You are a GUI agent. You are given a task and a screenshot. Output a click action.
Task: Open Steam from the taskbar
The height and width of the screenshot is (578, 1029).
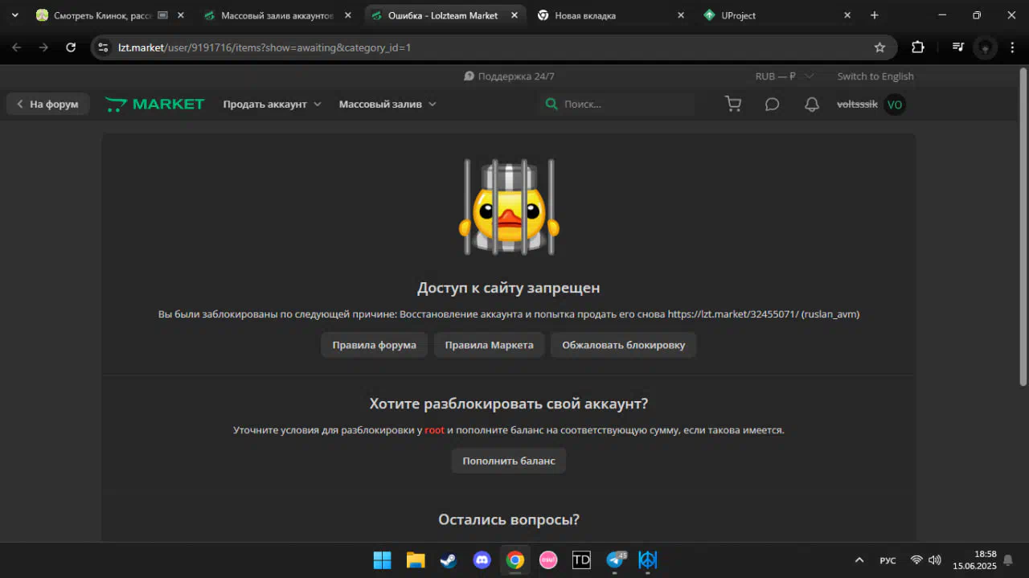tap(449, 560)
